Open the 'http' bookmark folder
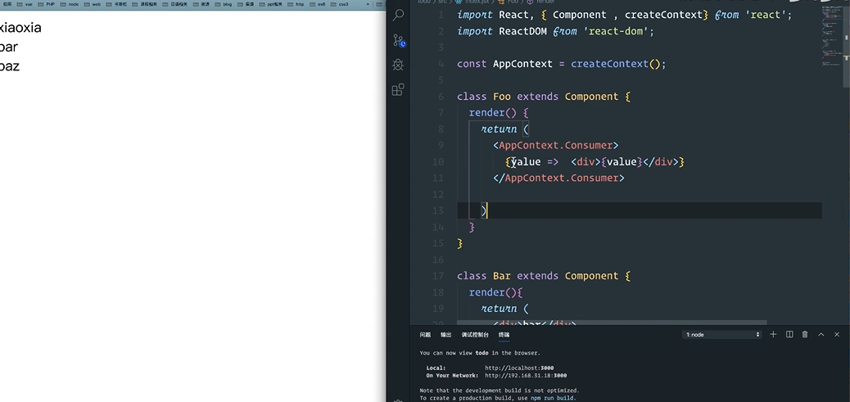 pos(296,4)
